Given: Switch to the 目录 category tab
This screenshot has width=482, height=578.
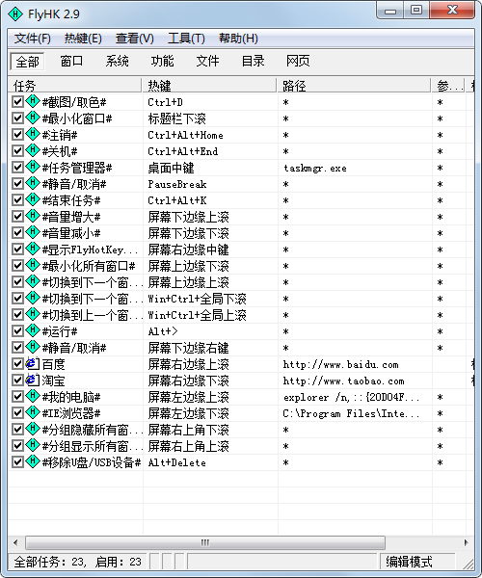Looking at the screenshot, I should pyautogui.click(x=253, y=61).
